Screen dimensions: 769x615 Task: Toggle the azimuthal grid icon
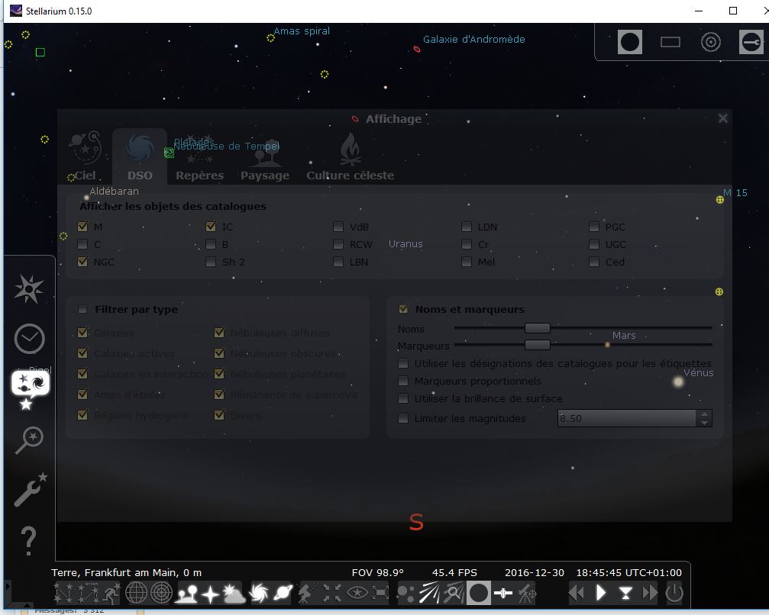click(x=161, y=593)
